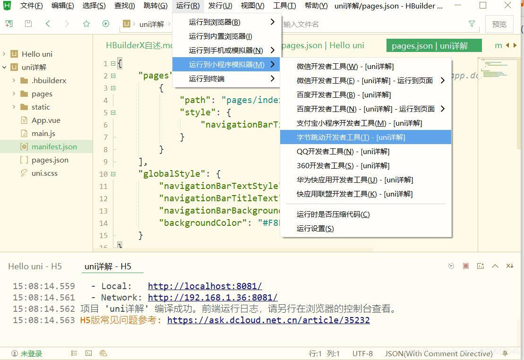Open 运行到终端 submenu
This screenshot has height=360, width=524.
[226, 78]
